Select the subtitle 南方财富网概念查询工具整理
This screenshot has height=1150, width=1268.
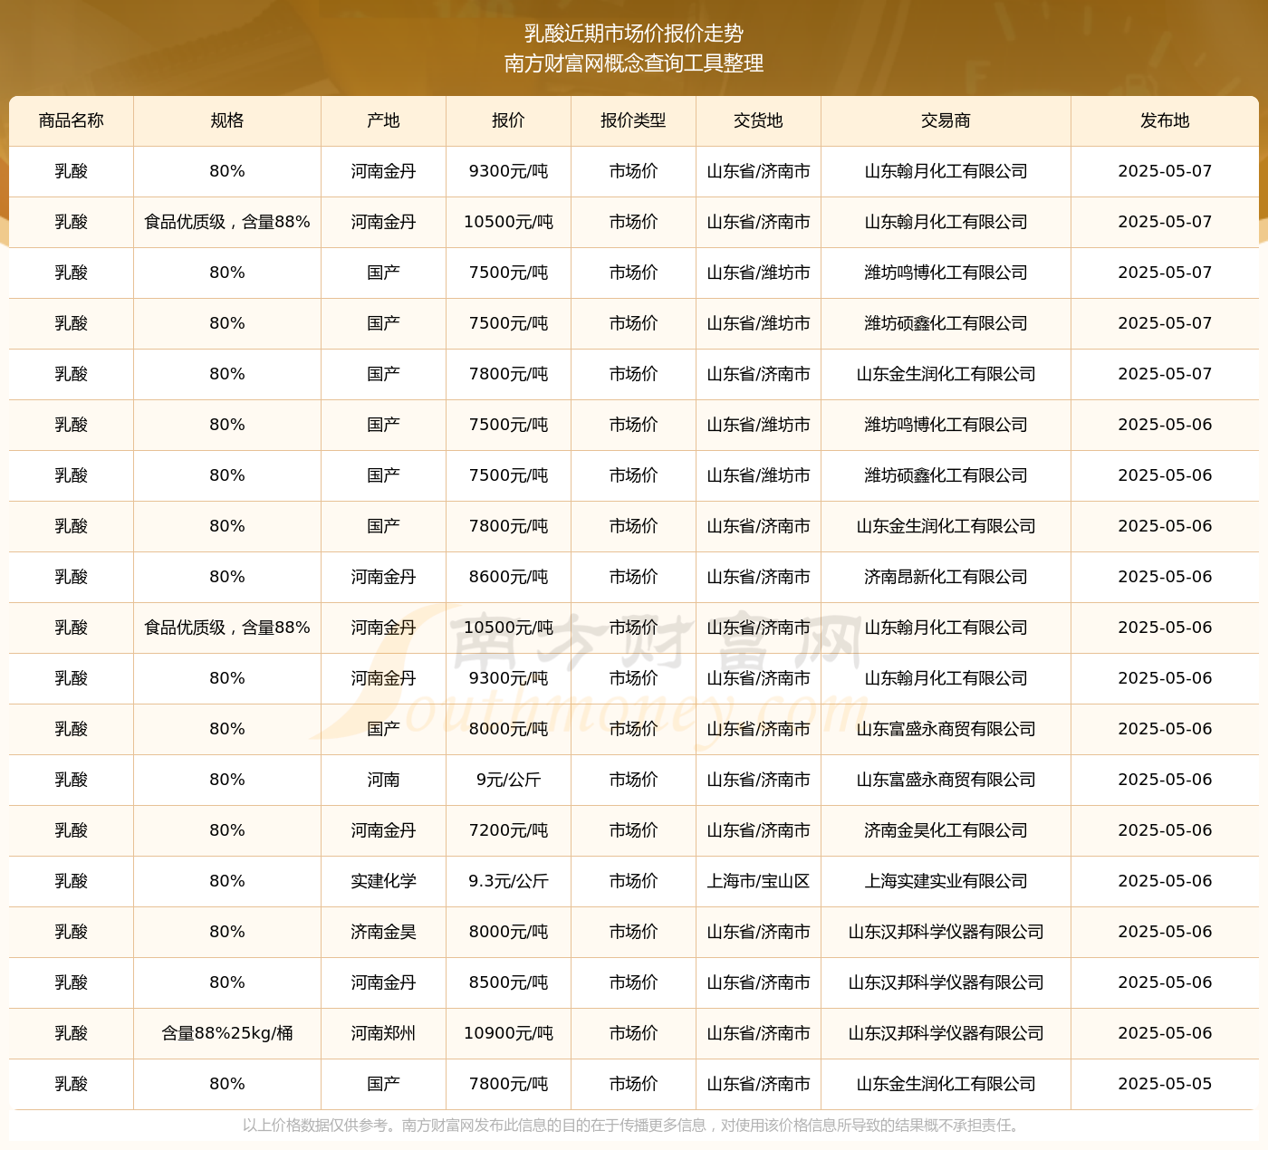point(634,63)
